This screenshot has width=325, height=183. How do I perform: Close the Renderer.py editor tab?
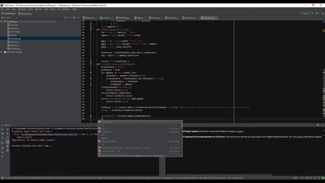click(x=217, y=18)
